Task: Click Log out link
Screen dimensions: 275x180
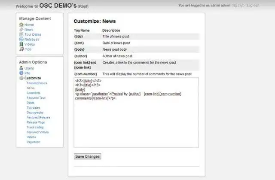Action: point(253,5)
